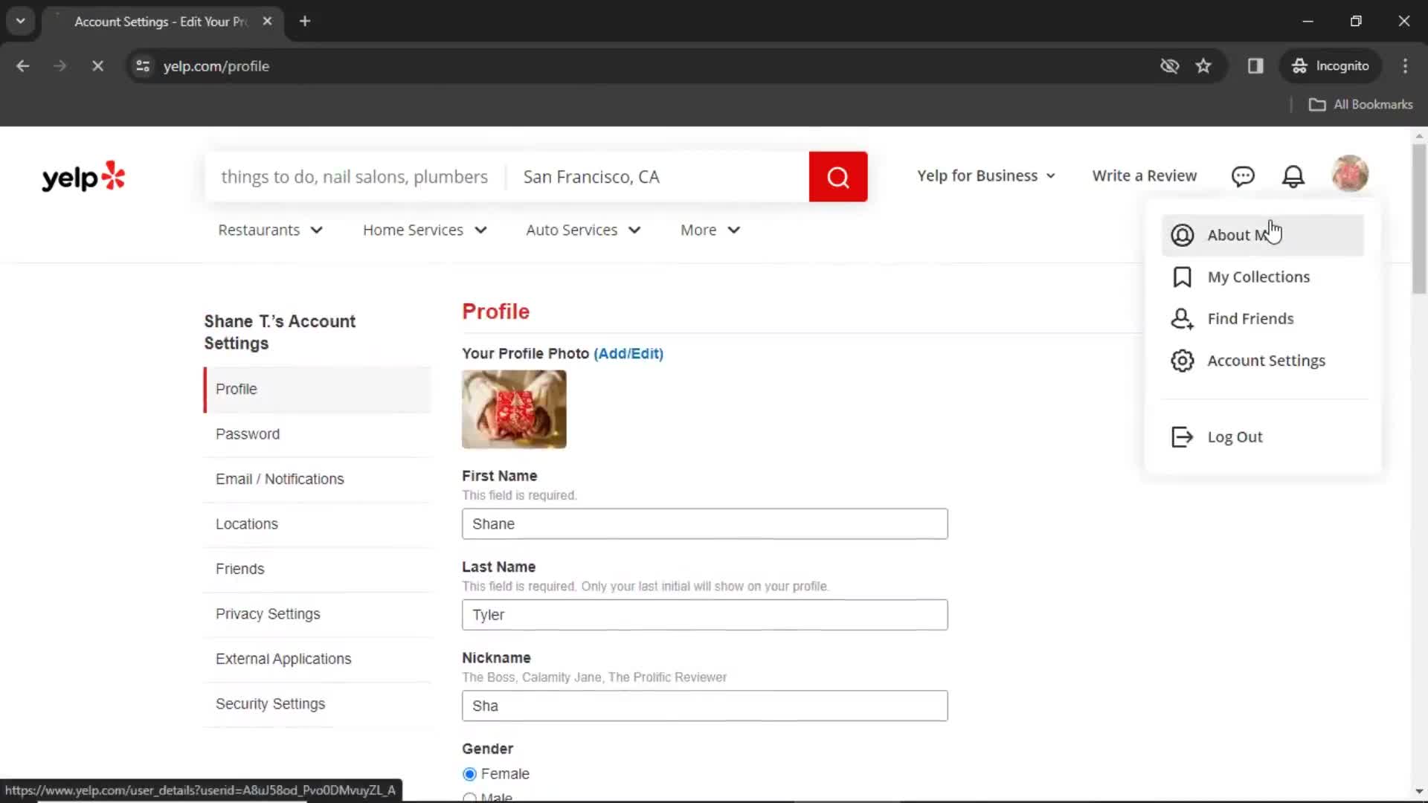This screenshot has height=803, width=1428.
Task: Open Email / Notifications settings
Action: pos(318,480)
